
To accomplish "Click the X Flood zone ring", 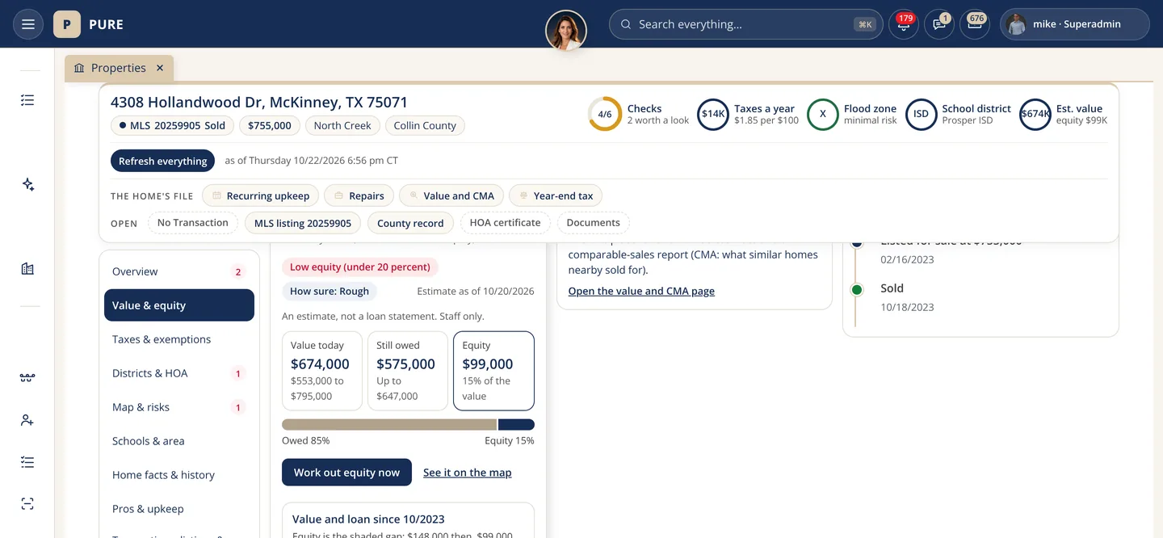I will click(x=823, y=114).
